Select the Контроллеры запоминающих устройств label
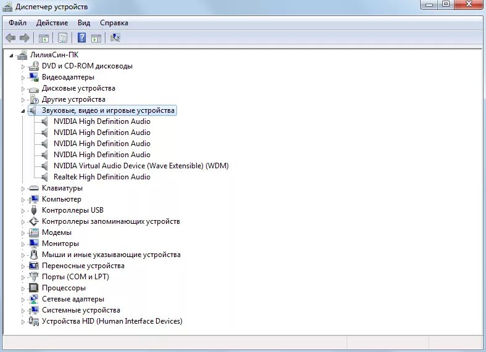 [x=110, y=221]
